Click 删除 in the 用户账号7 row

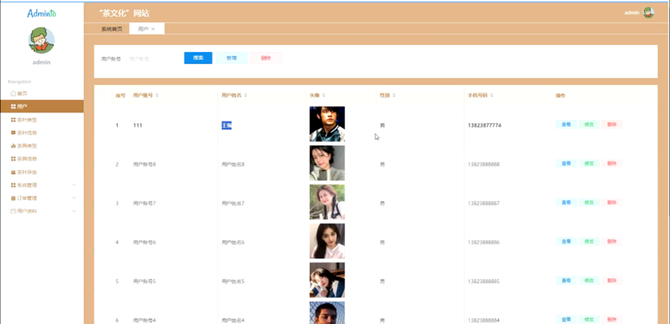[x=611, y=203]
